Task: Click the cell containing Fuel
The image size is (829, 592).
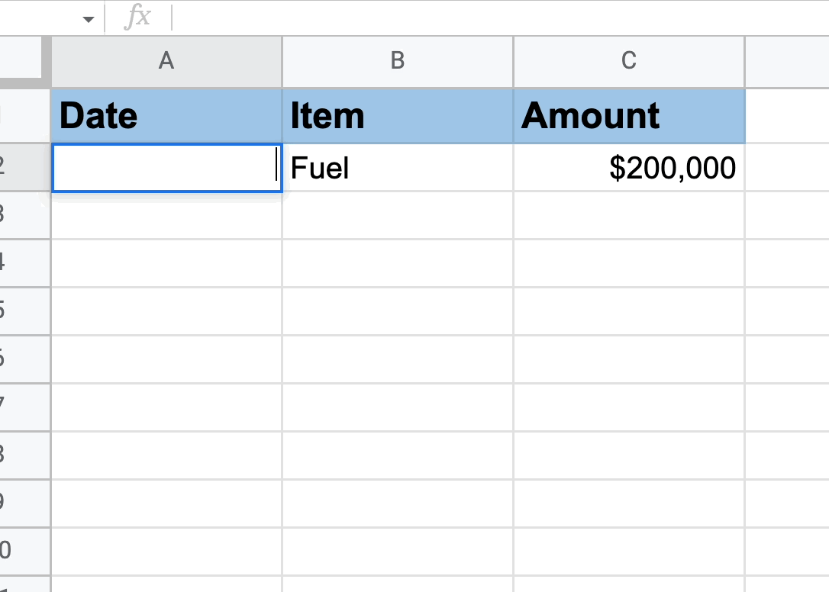Action: pos(398,168)
